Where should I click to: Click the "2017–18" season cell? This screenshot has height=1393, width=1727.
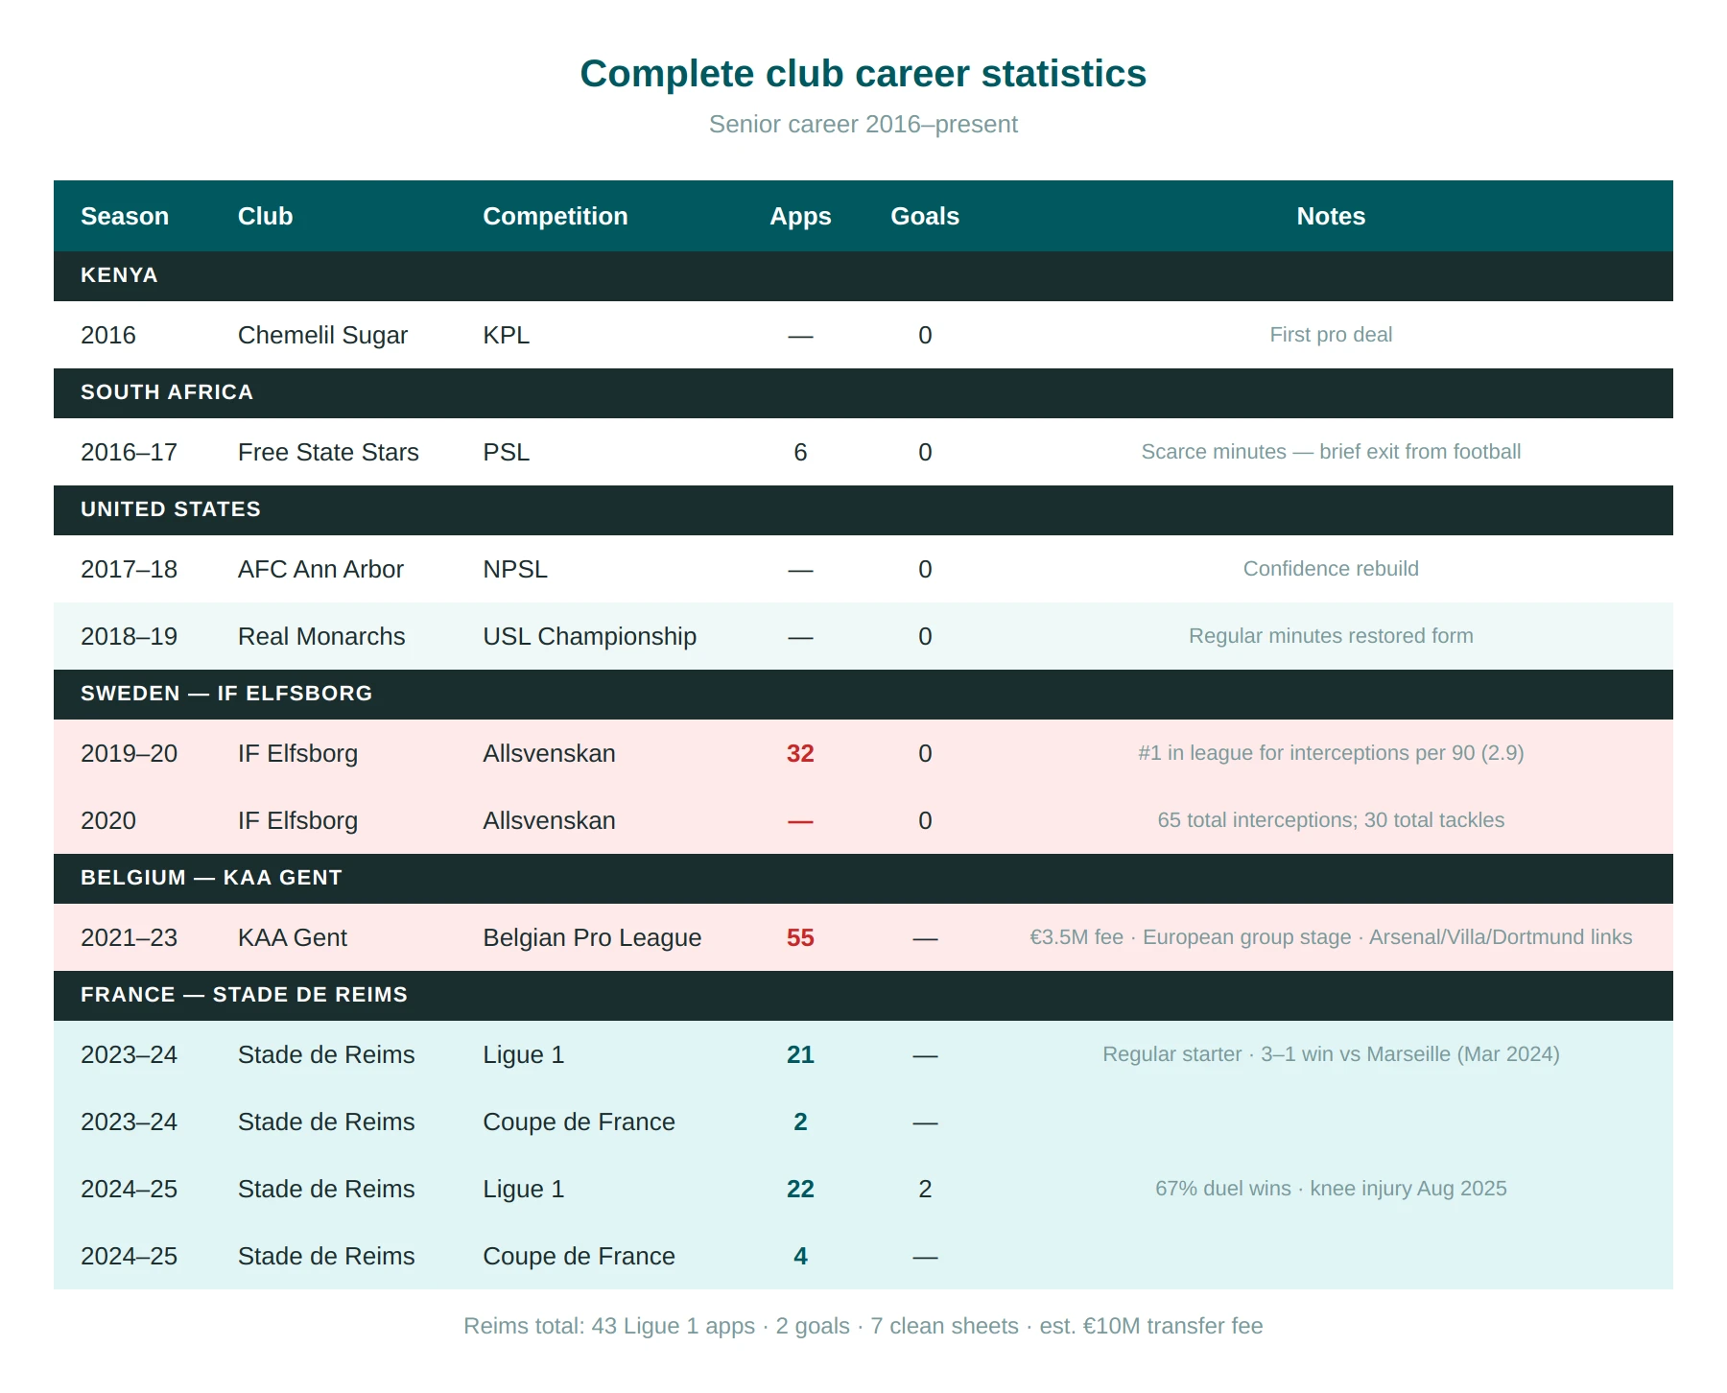point(129,569)
